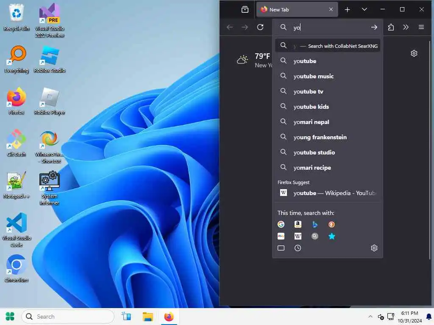
Task: Personalize New Tab page gear
Action: click(x=414, y=53)
